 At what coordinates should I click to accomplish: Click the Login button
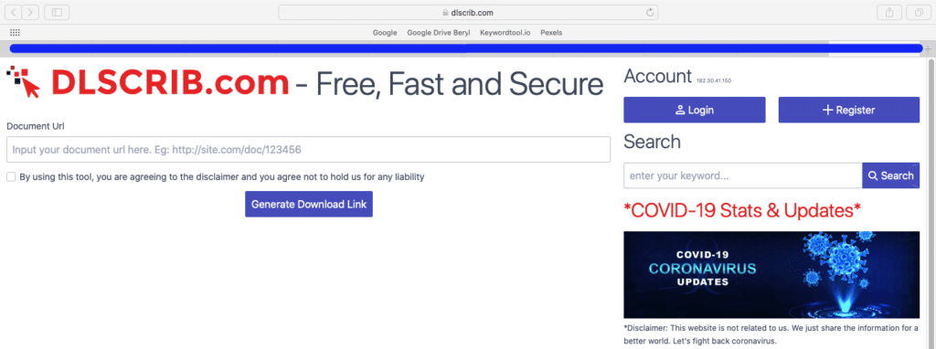[695, 110]
